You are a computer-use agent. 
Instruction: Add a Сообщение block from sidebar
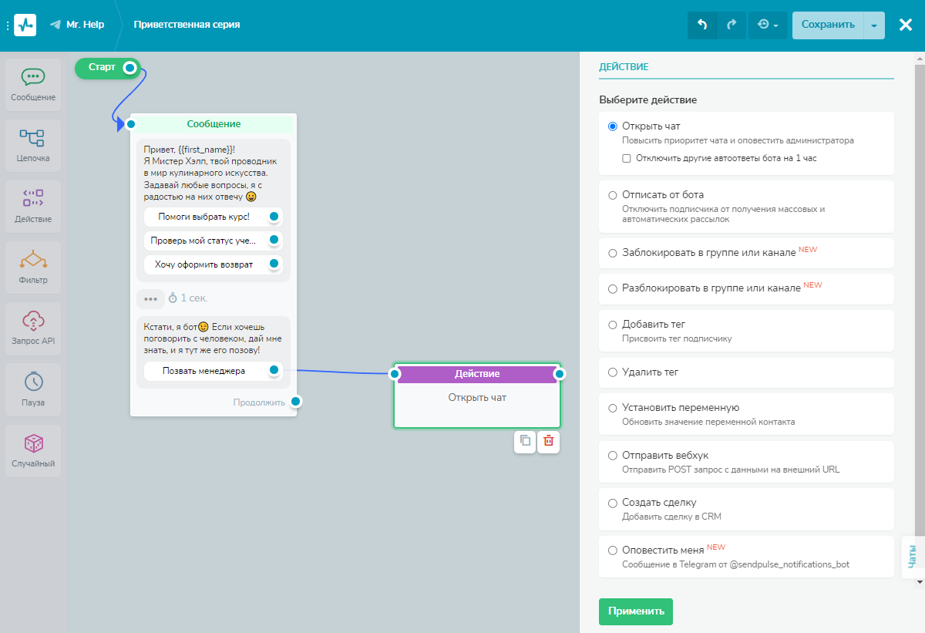[x=33, y=84]
